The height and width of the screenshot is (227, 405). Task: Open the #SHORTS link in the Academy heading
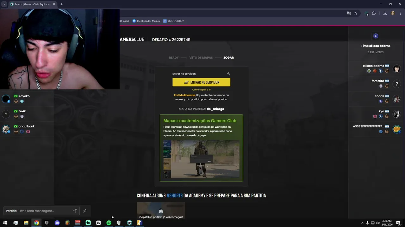(x=175, y=196)
